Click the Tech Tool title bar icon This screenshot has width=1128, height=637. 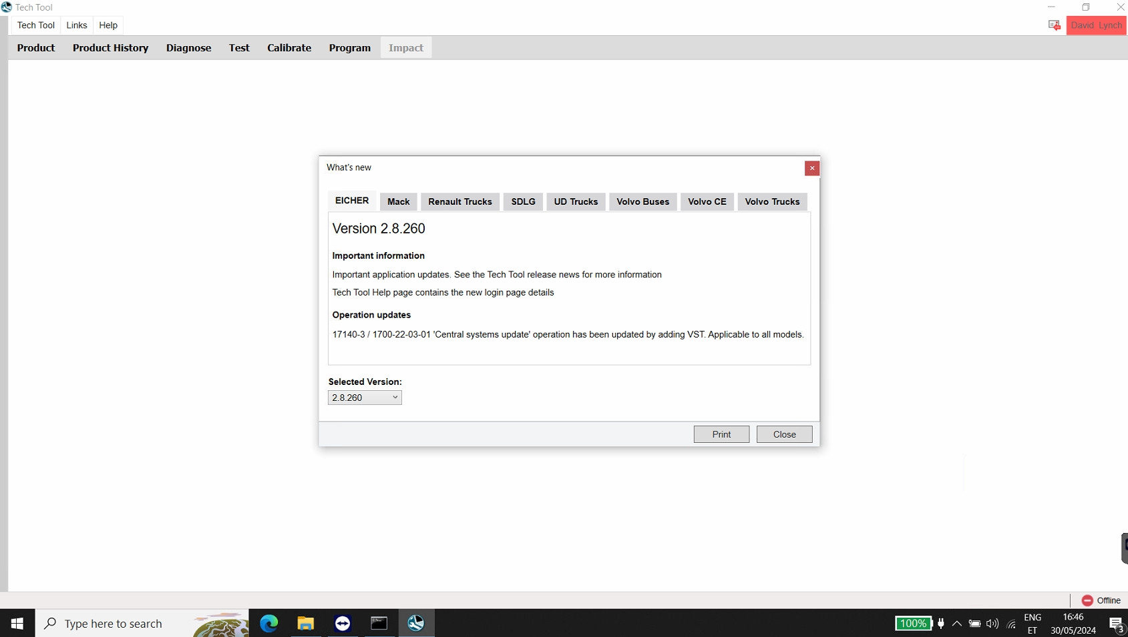pyautogui.click(x=7, y=7)
